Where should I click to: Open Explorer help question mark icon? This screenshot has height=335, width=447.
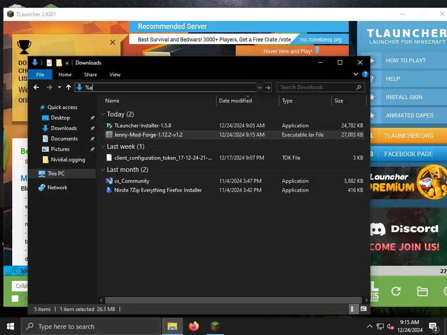click(365, 74)
